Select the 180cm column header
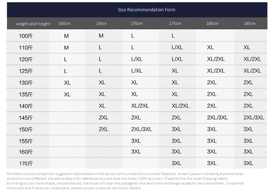This screenshot has width=274, height=194. [x=212, y=23]
